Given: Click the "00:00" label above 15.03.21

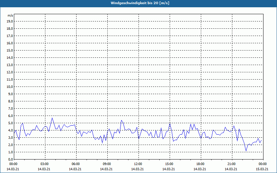Looking at the screenshot, I should 263,164.
